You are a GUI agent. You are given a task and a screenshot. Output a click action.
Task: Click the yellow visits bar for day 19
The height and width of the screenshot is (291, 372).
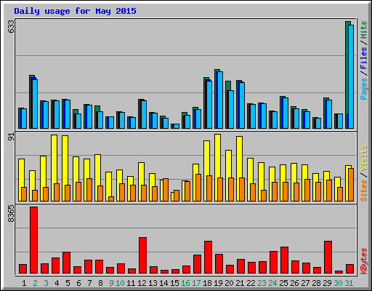coord(217,167)
